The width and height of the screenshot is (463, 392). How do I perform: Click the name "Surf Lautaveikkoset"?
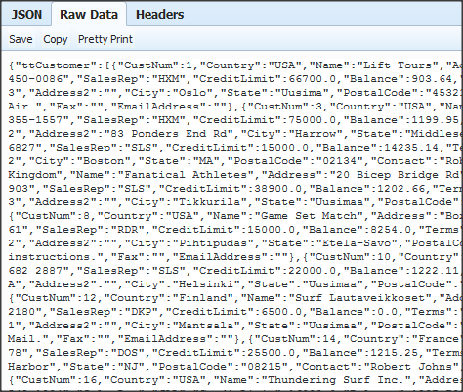tap(360, 298)
